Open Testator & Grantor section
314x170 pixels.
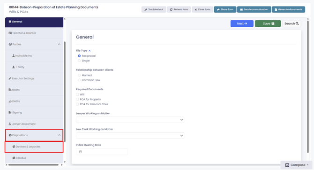34,33
